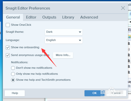Close the Snagit Editor Preferences dialog
Image resolution: width=131 pixels, height=101 pixels.
click(123, 8)
